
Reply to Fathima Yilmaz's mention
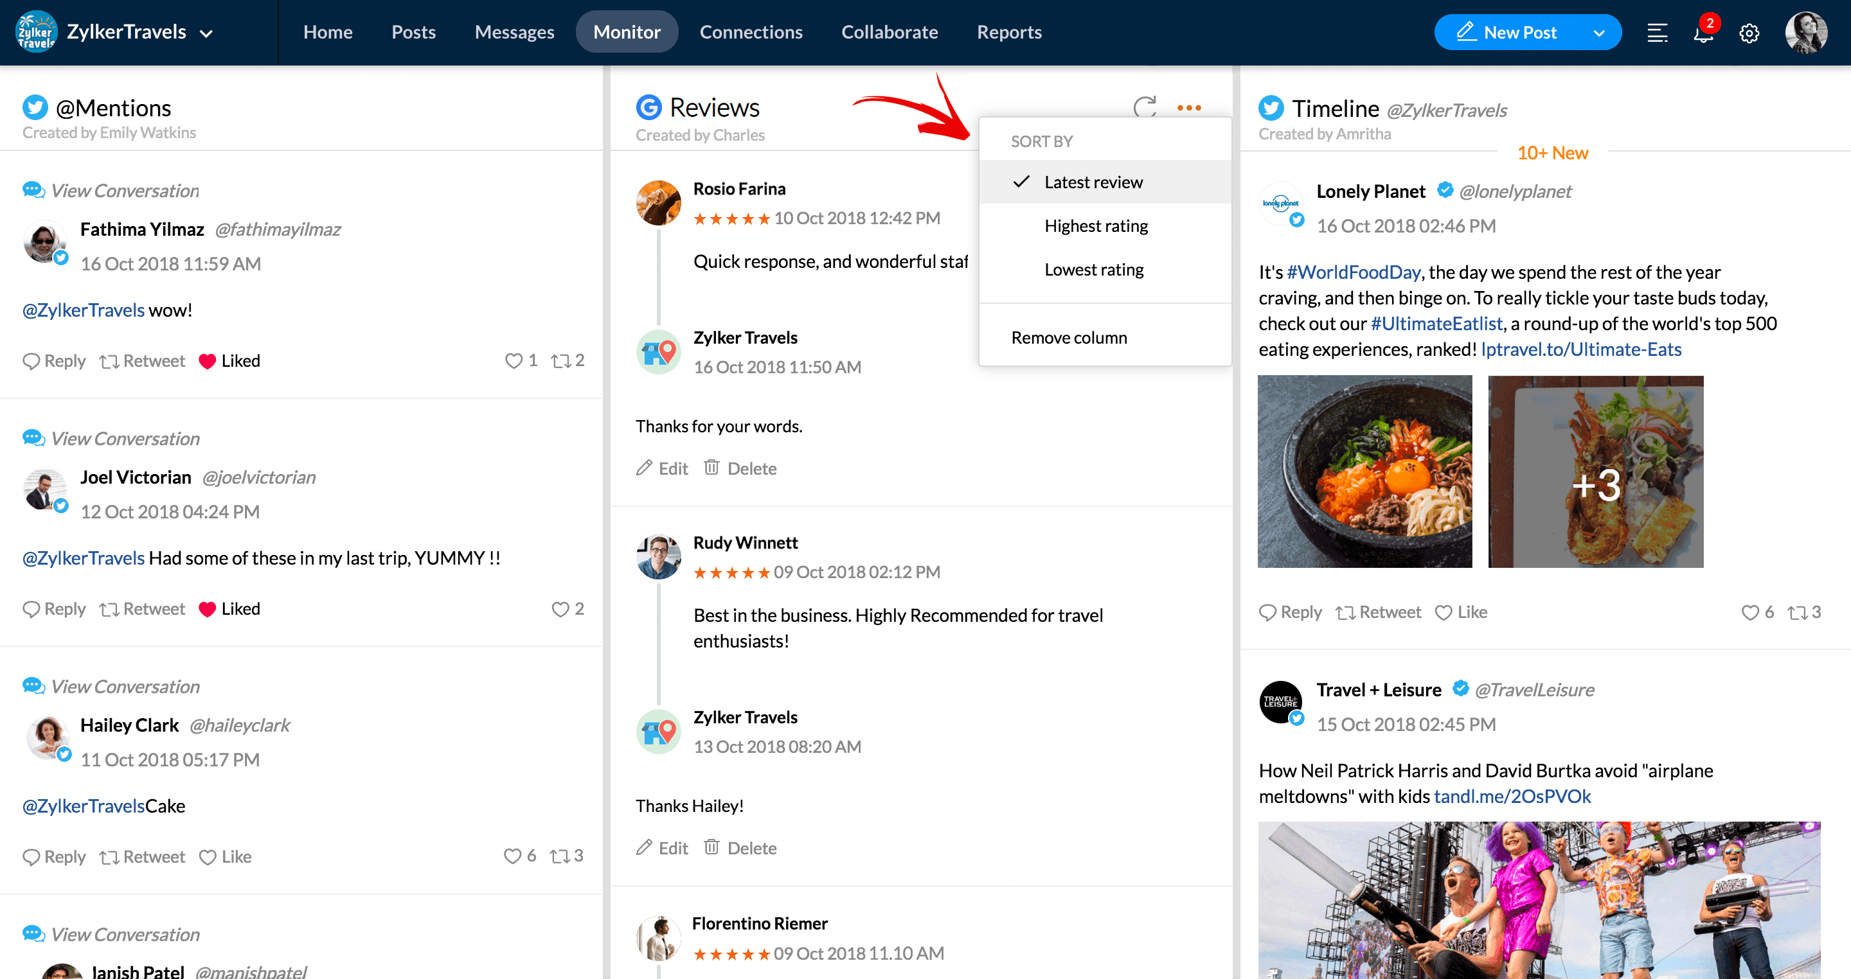point(54,360)
